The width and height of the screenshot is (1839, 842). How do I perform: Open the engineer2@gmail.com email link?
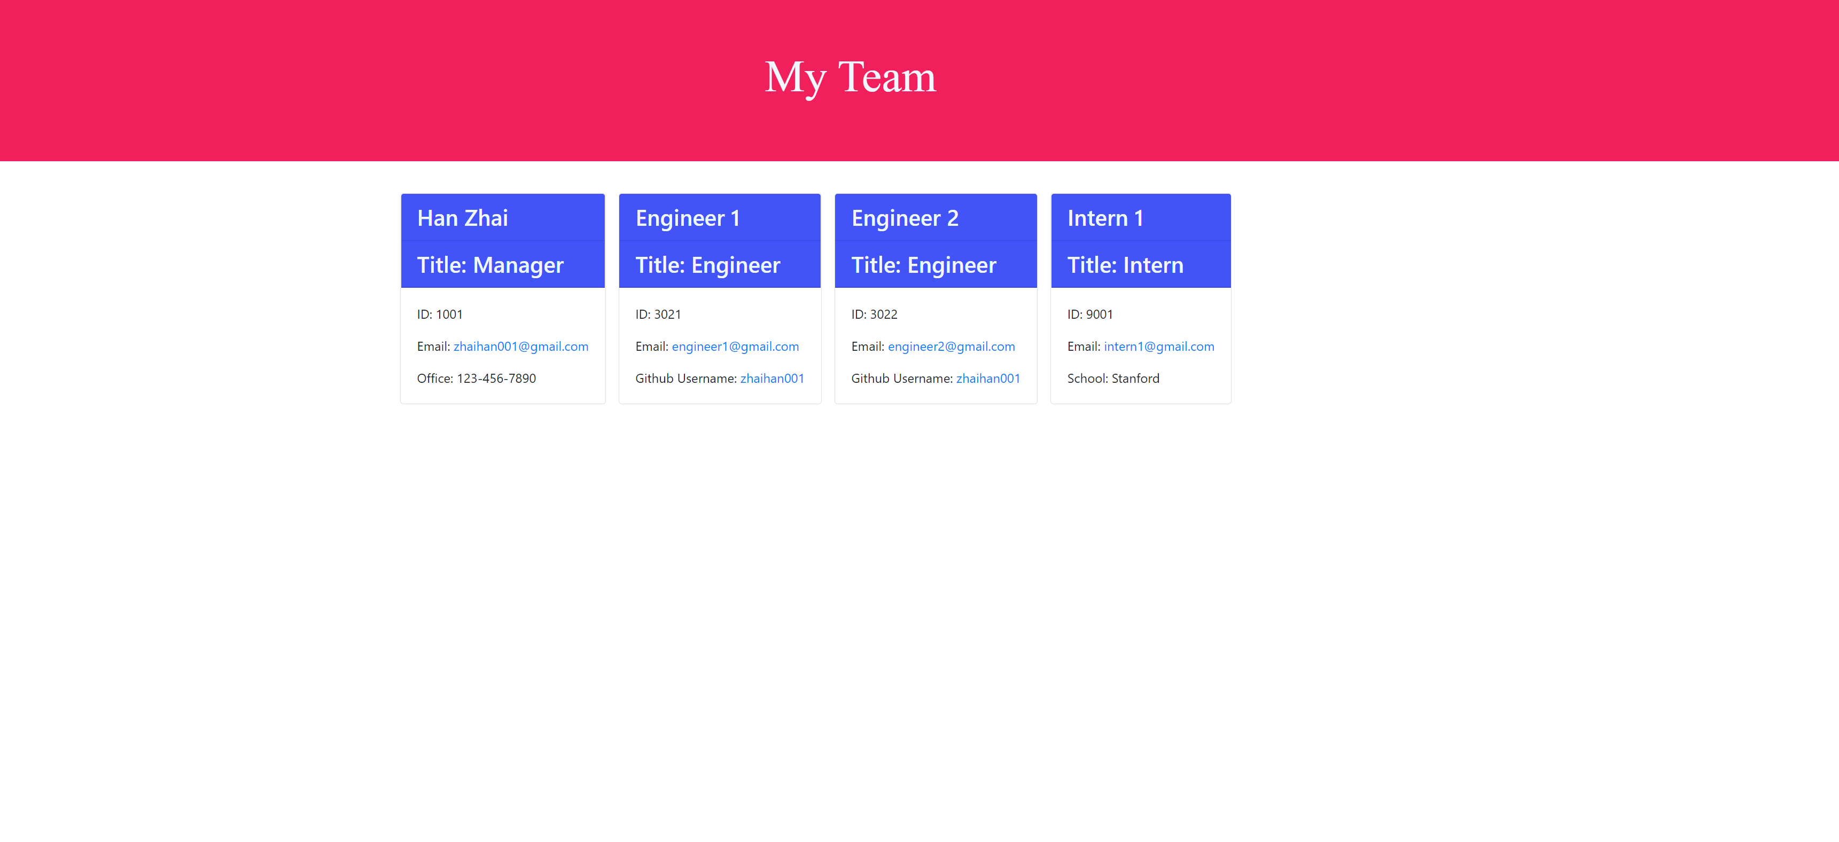point(952,346)
